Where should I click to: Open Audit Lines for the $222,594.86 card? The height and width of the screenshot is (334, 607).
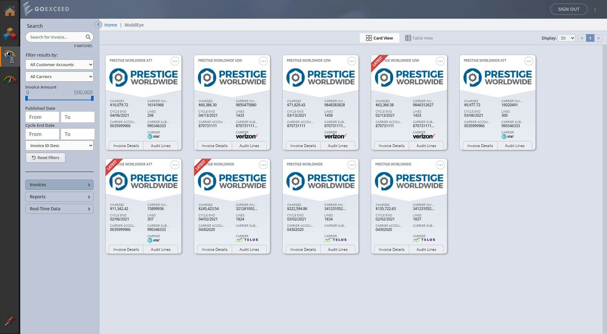[338, 250]
